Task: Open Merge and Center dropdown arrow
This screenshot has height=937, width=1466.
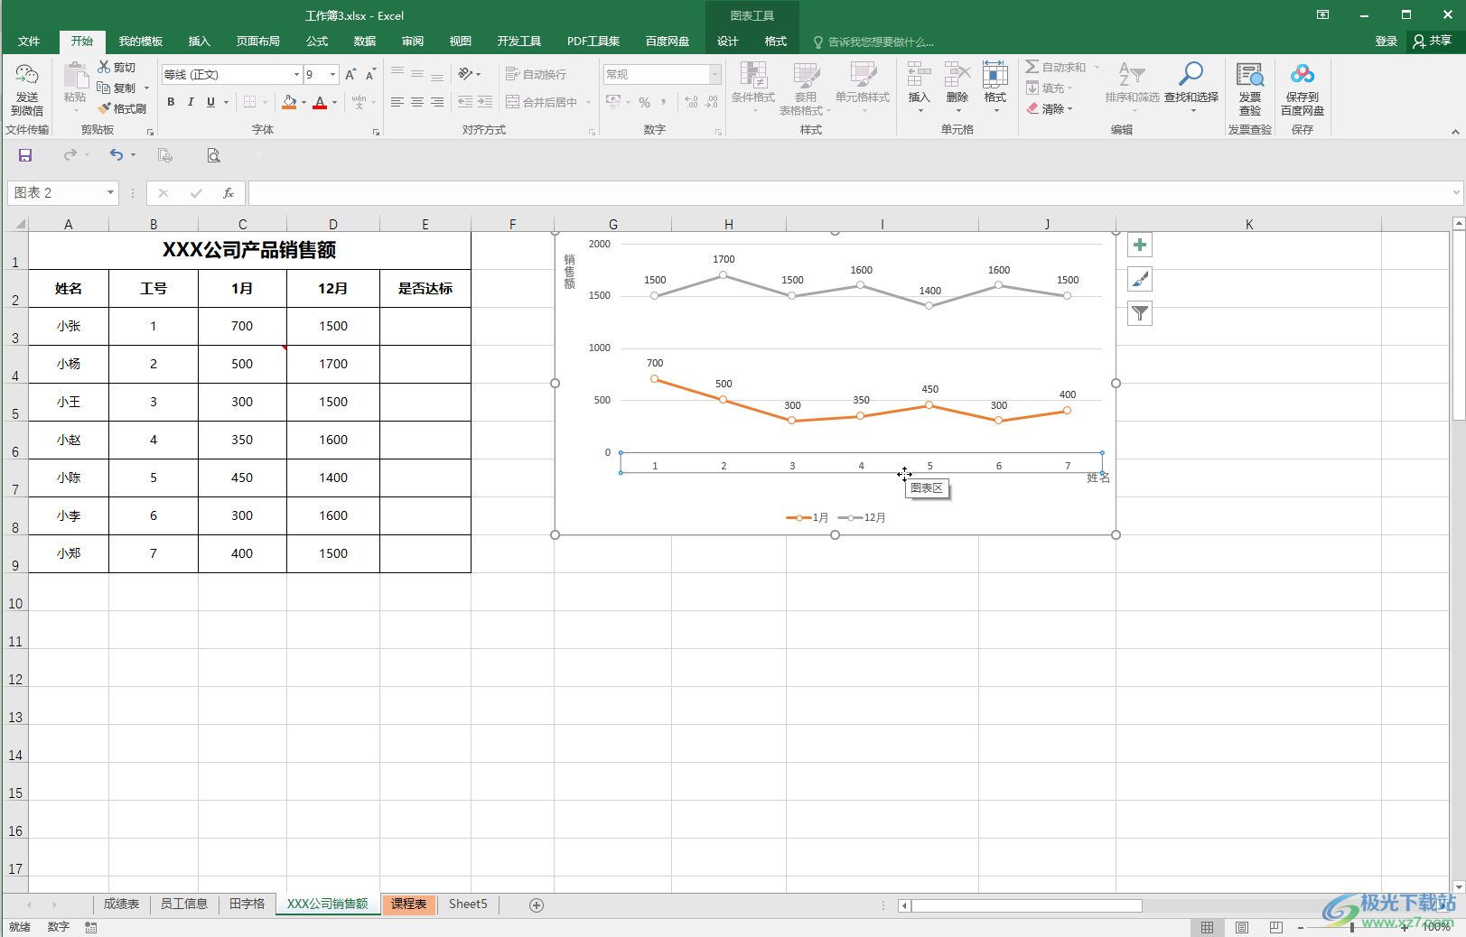Action: pos(588,102)
